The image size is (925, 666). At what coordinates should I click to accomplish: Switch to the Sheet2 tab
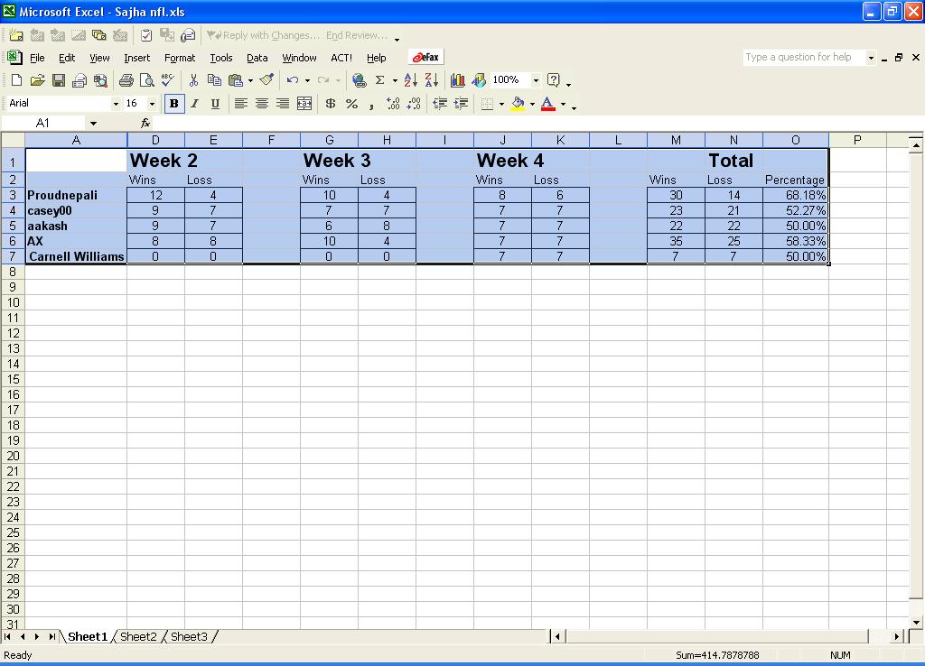tap(138, 637)
